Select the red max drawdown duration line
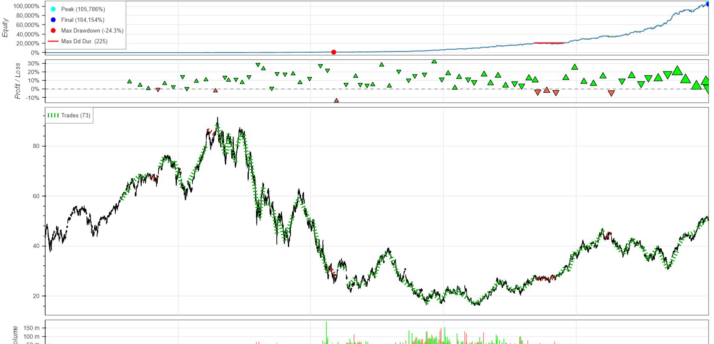This screenshot has width=714, height=344. coord(549,43)
